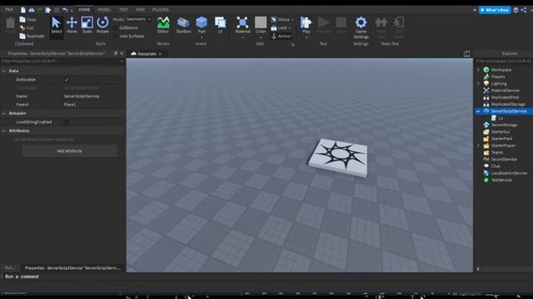This screenshot has height=299, width=533.
Task: Select StarterGui in Explorer
Action: (501, 132)
